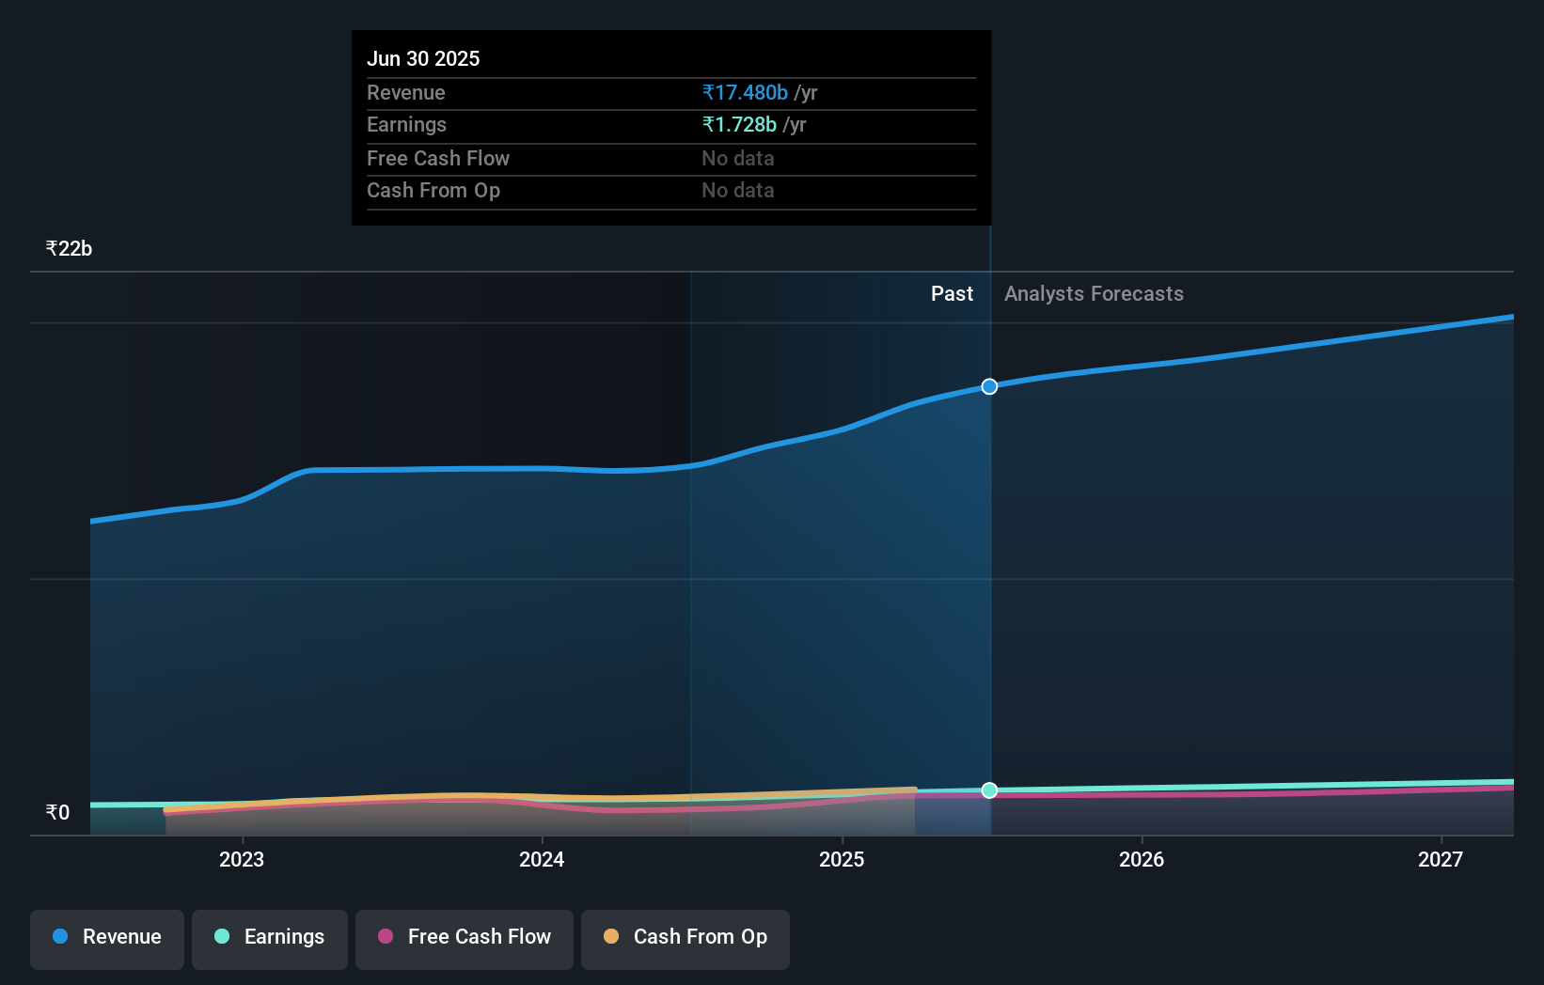
Task: Toggle the Free Cash Flow legend button
Action: (x=465, y=939)
